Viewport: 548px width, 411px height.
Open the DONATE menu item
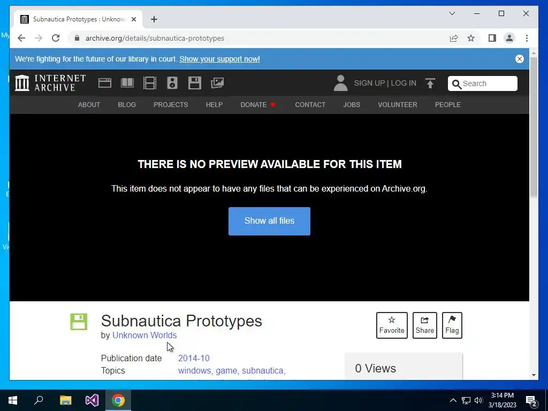(258, 105)
